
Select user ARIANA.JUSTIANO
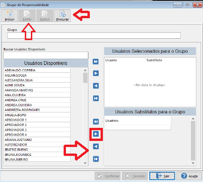(37, 140)
